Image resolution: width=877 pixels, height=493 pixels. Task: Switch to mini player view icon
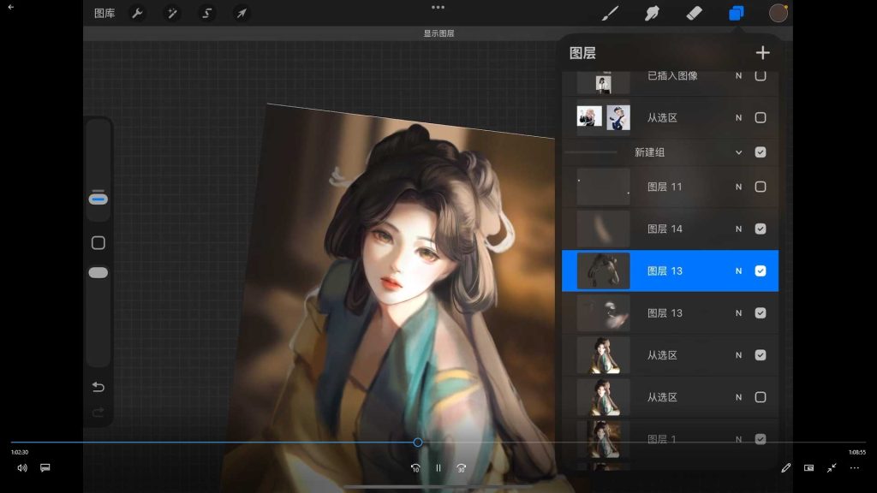(x=808, y=468)
